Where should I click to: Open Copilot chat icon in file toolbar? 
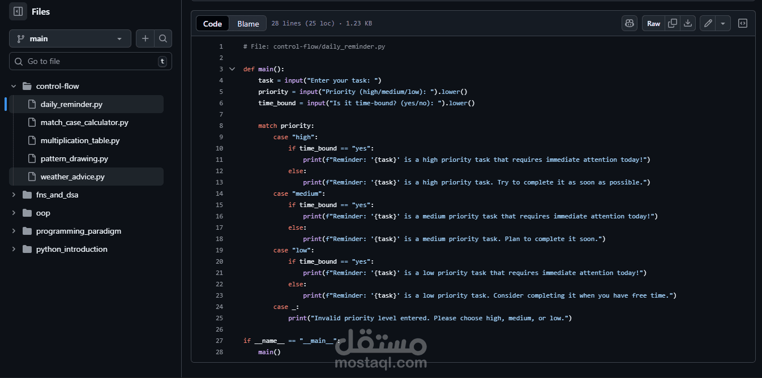click(630, 23)
